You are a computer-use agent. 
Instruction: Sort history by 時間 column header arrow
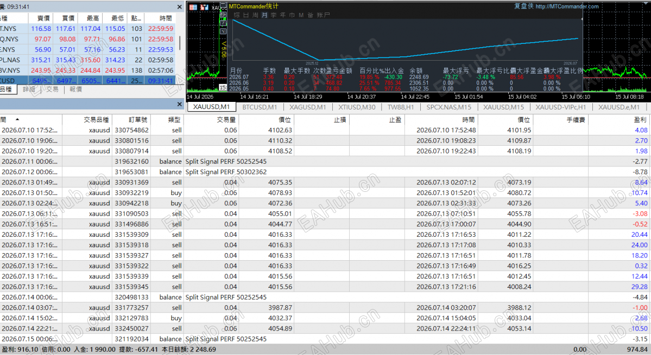click(x=17, y=119)
